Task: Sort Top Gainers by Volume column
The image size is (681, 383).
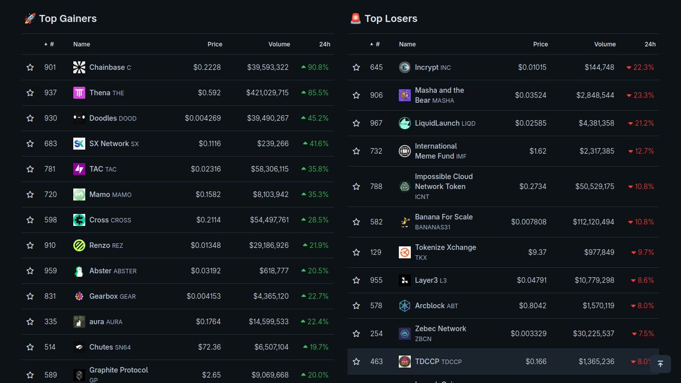Action: pyautogui.click(x=279, y=44)
